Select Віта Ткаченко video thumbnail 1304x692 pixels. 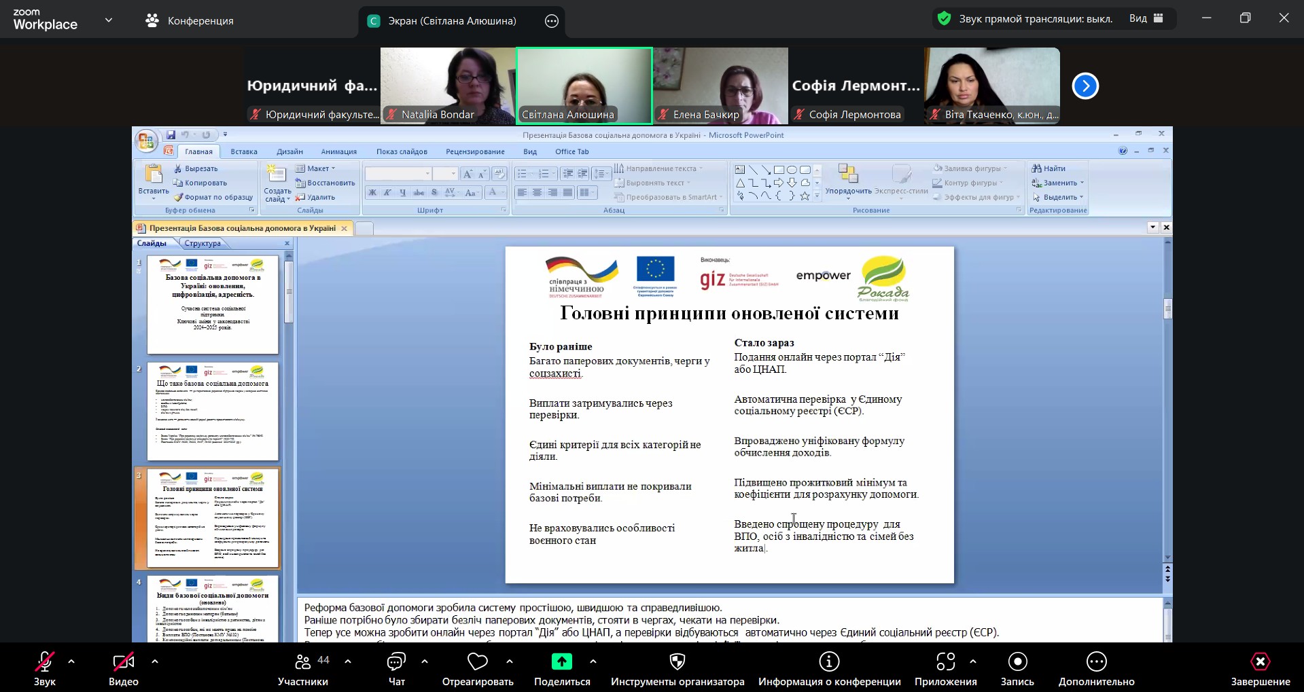point(992,86)
